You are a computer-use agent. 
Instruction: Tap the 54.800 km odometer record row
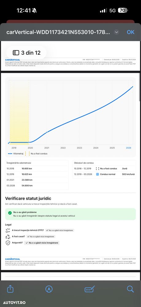tap(37, 186)
